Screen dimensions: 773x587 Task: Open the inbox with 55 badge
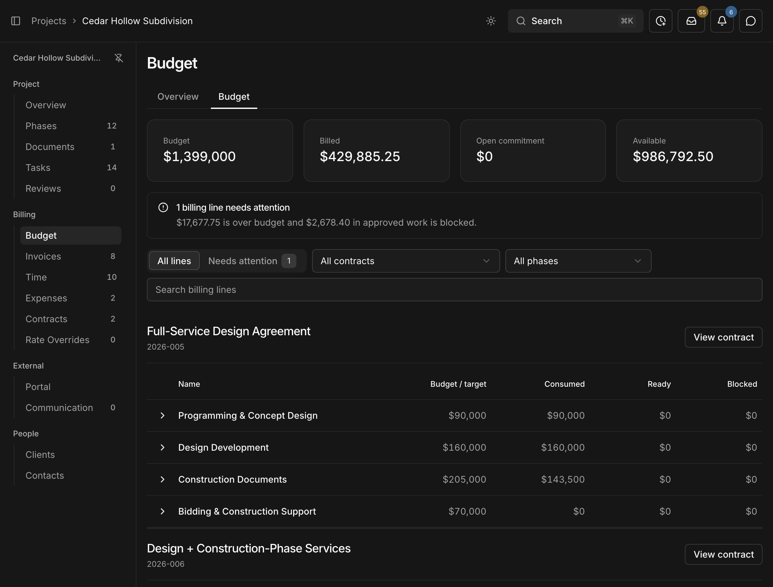[x=691, y=21]
